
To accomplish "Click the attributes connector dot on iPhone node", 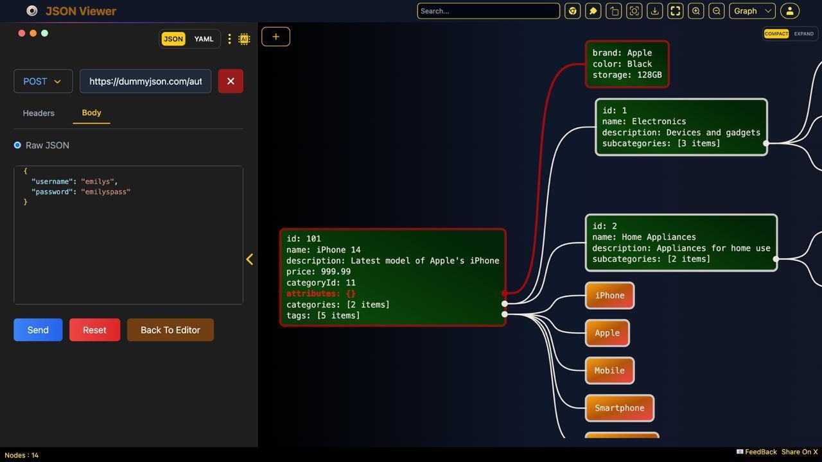I will 505,293.
